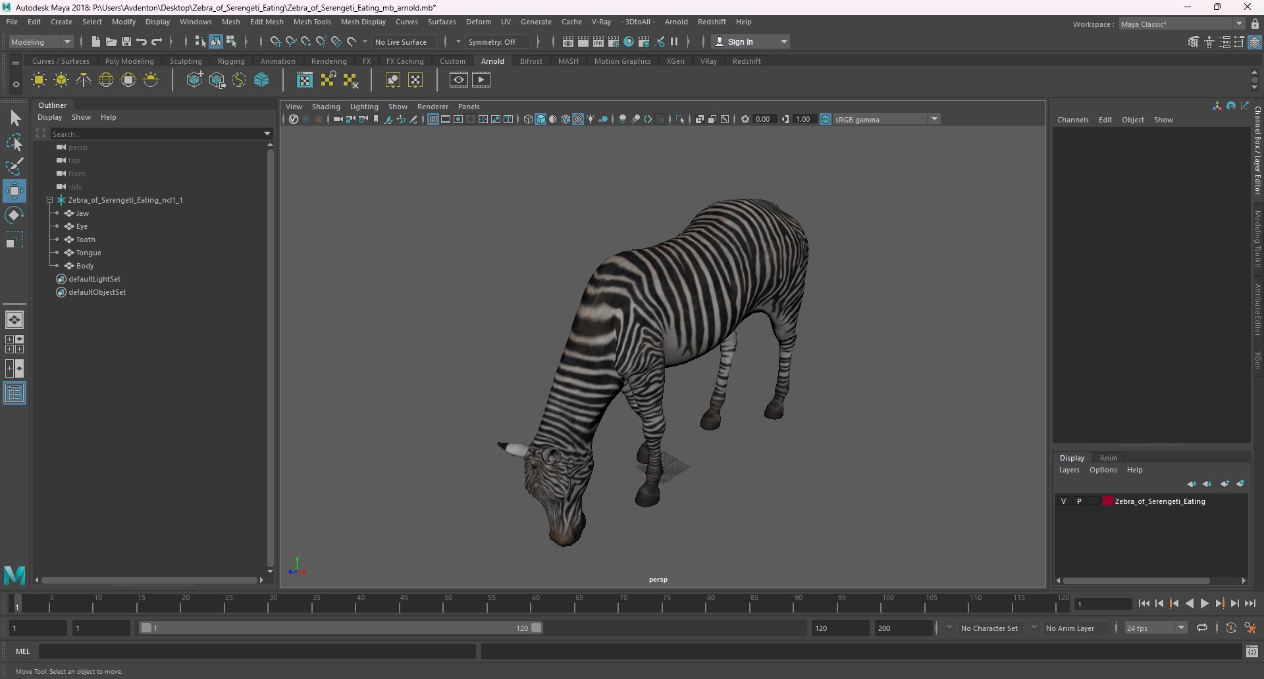Open the sRGB gamma view transform dropdown
Screen dimensions: 1264x679
887,119
